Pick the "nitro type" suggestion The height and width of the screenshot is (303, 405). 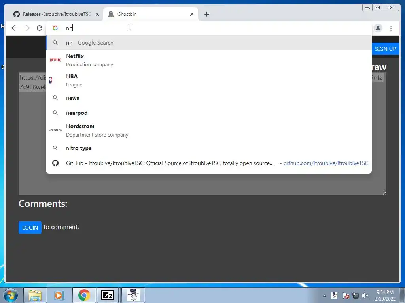click(x=209, y=148)
